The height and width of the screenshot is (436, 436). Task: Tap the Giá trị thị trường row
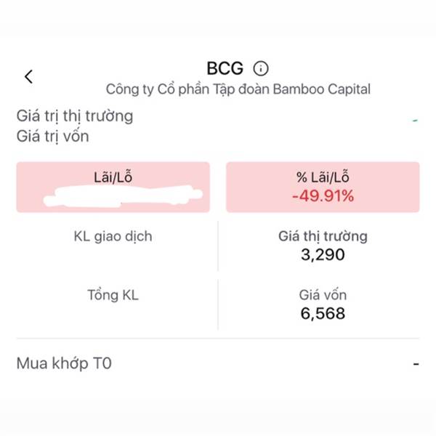218,116
